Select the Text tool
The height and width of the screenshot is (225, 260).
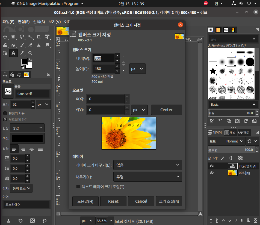coord(13,53)
